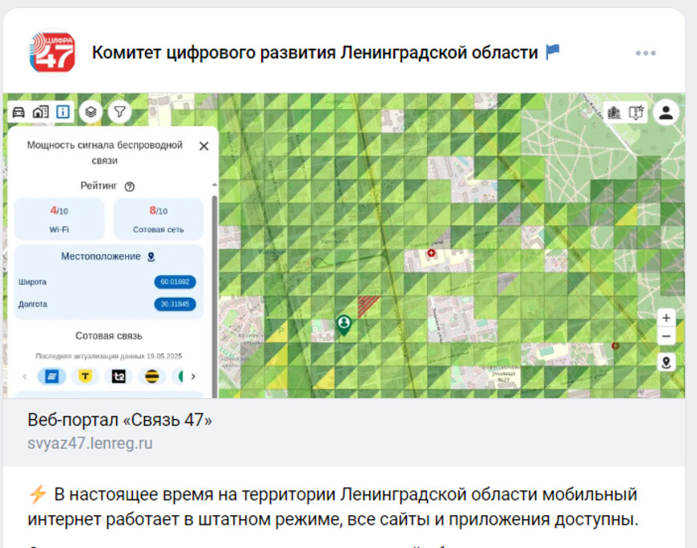Click the longitude value 30.31845
This screenshot has width=697, height=548.
tap(175, 304)
